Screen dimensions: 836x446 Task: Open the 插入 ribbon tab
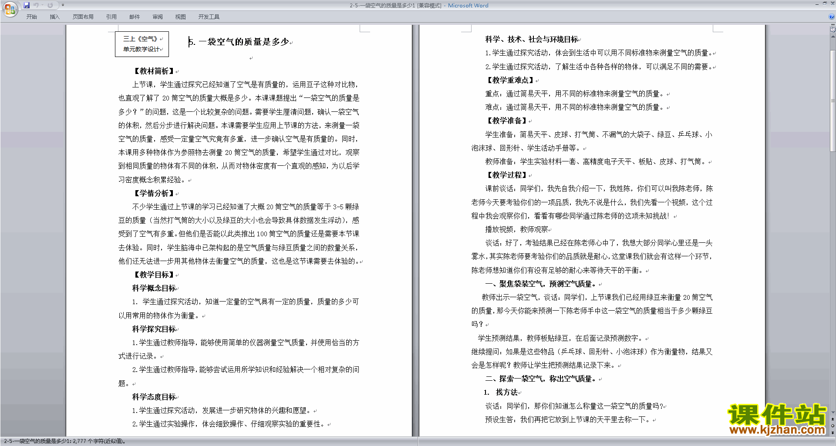(54, 17)
